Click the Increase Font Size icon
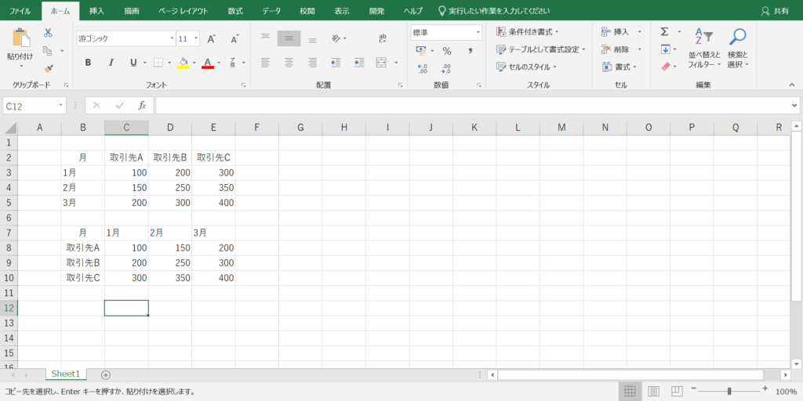 (x=211, y=38)
